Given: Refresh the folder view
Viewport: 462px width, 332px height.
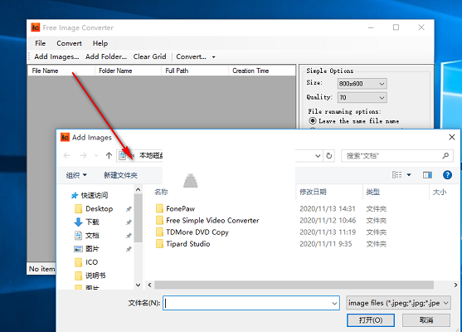Looking at the screenshot, I should pos(328,156).
